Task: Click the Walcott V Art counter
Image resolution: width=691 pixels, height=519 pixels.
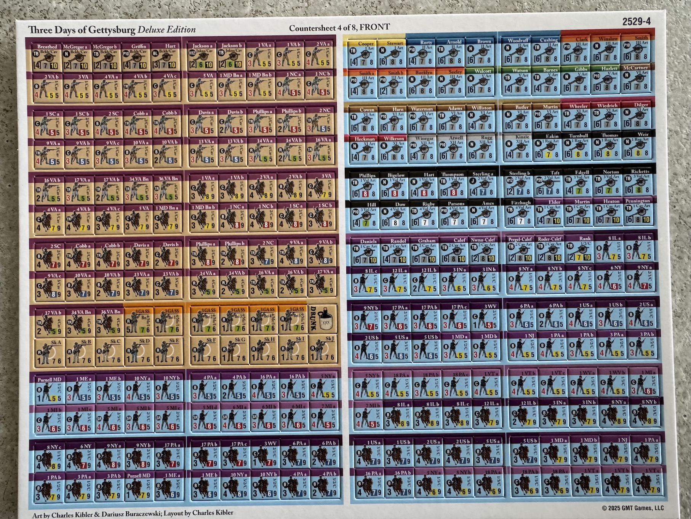Action: (x=480, y=82)
